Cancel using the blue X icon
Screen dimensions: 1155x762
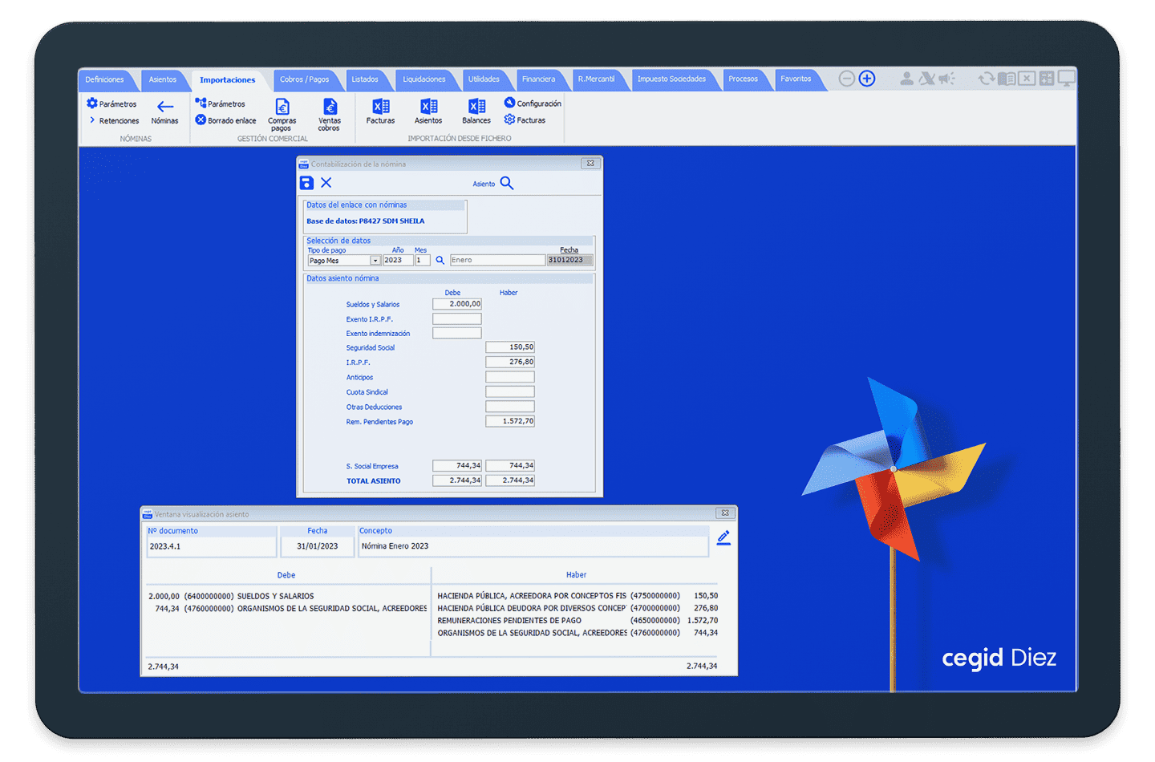coord(326,183)
